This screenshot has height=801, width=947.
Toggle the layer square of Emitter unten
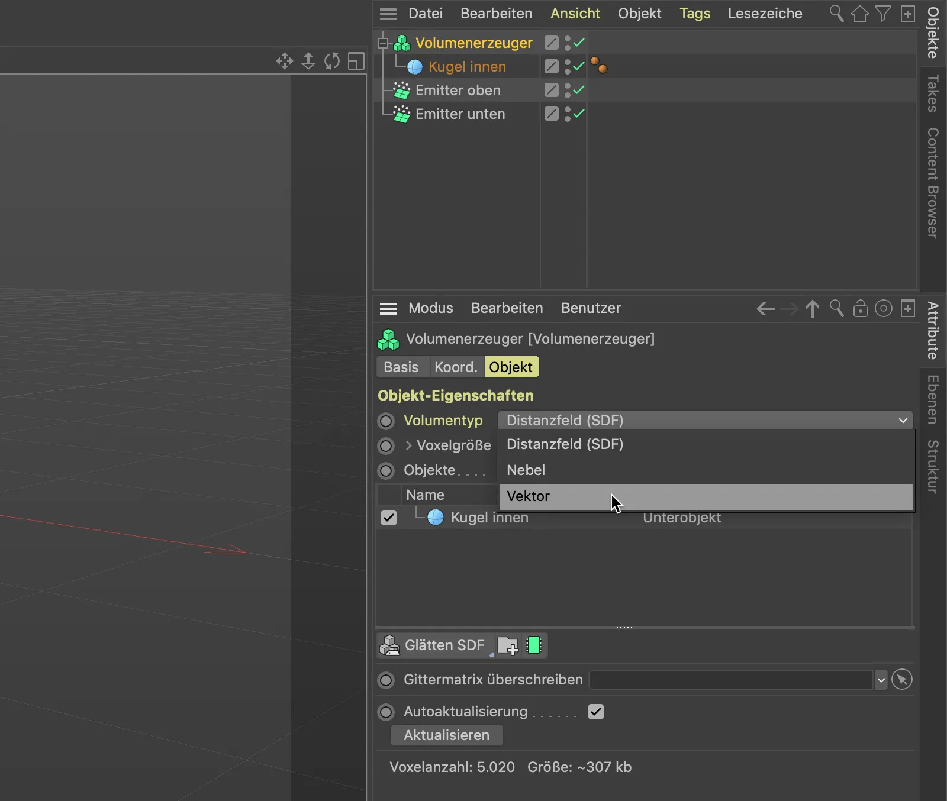551,114
